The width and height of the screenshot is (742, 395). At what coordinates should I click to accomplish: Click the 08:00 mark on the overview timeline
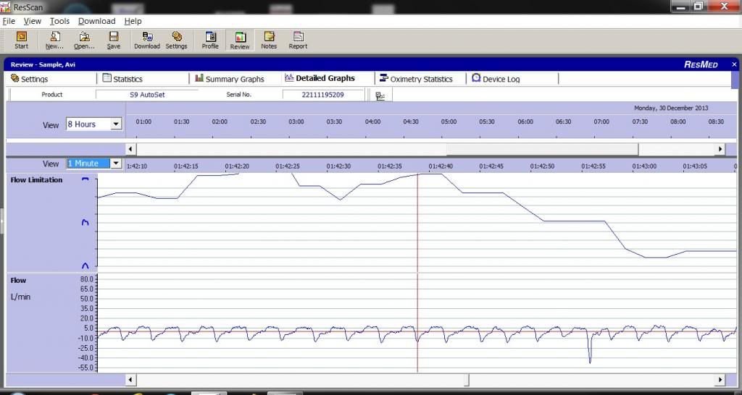point(678,122)
